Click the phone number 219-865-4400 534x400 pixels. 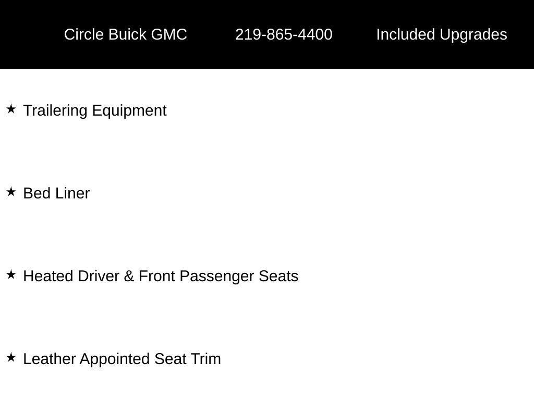[x=284, y=34]
